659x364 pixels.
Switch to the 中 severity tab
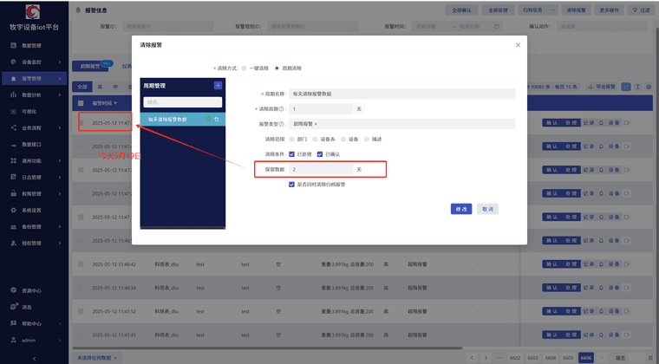[x=115, y=87]
